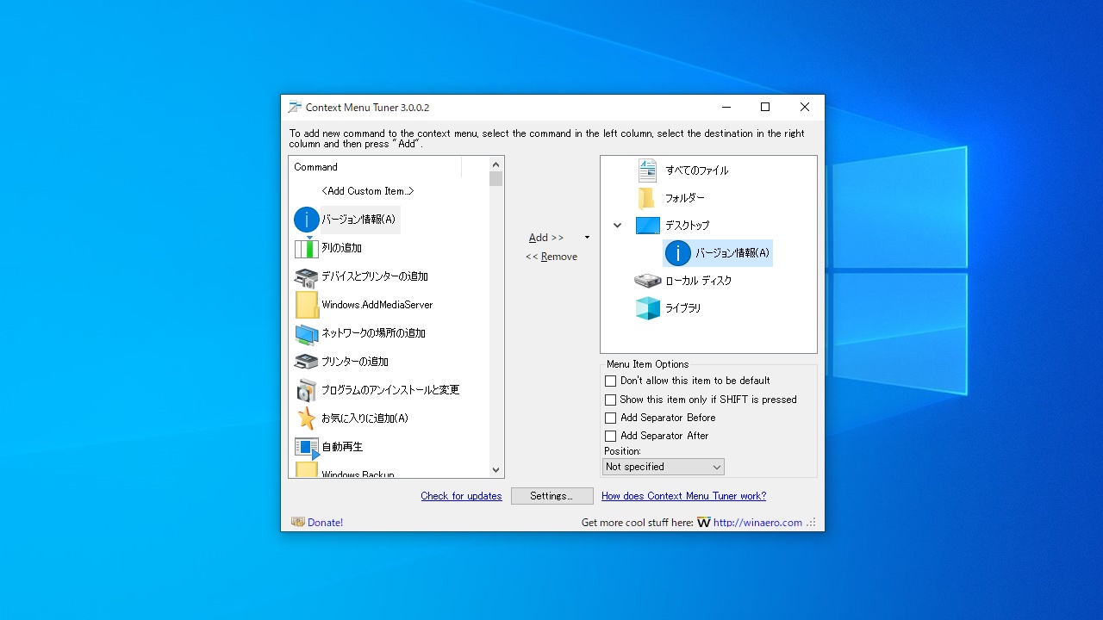
Task: Click the Check for updates link
Action: [x=461, y=496]
